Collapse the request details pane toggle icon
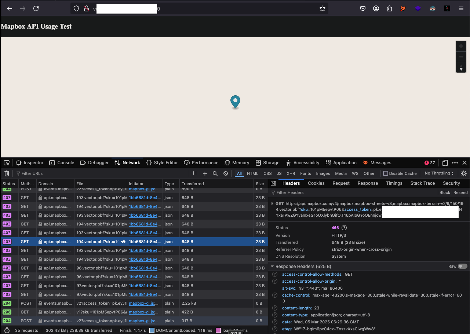This screenshot has width=470, height=334. (x=273, y=183)
